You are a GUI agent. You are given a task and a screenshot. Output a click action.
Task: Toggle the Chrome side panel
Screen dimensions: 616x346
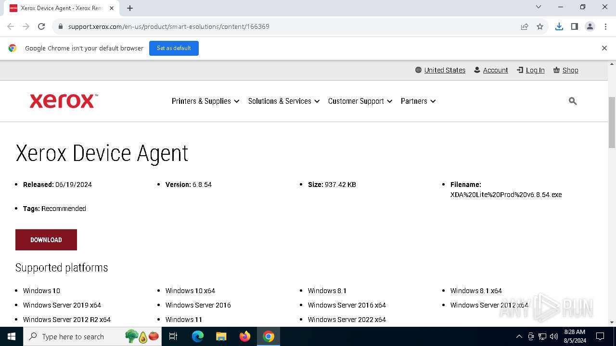(574, 26)
